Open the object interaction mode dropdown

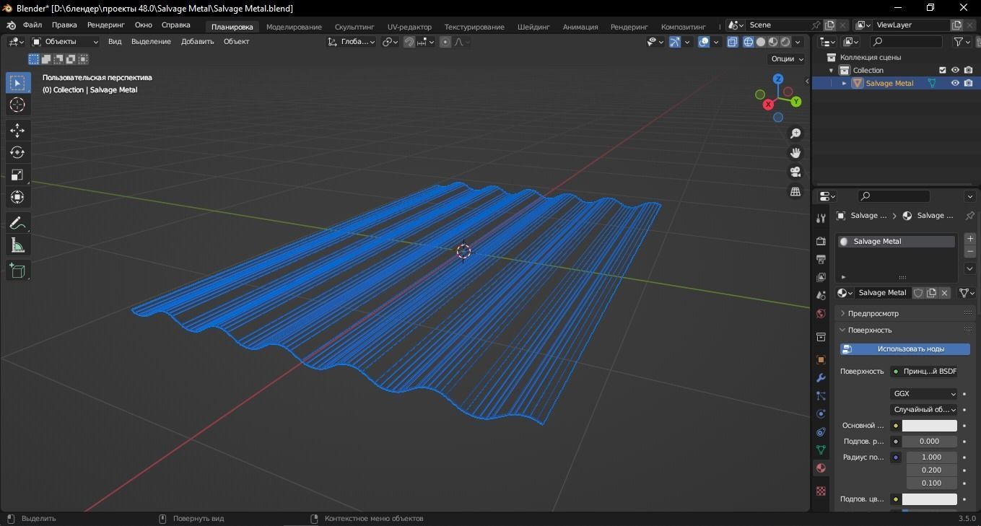pos(64,42)
